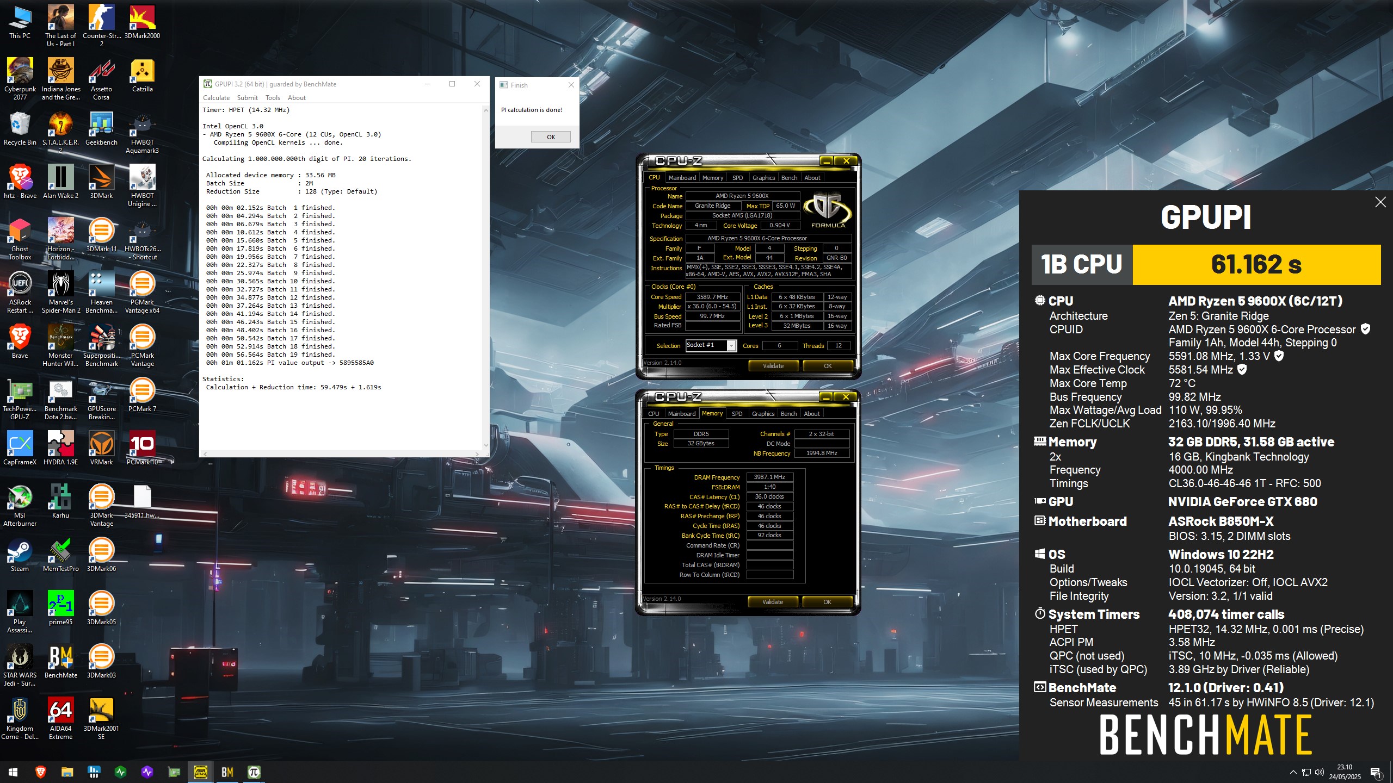Select the This PC desktop icon

point(20,23)
